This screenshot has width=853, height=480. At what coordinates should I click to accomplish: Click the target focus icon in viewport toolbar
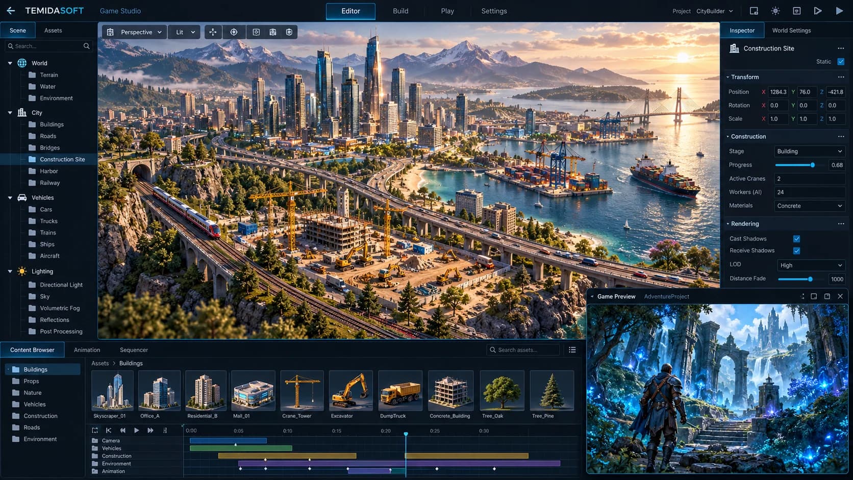coord(234,32)
